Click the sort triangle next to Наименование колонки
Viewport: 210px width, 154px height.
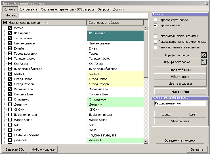click(x=47, y=23)
